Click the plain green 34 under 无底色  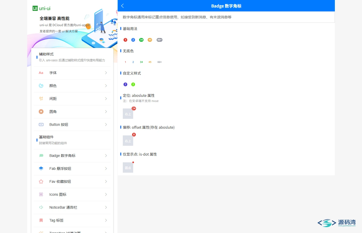pos(141,62)
